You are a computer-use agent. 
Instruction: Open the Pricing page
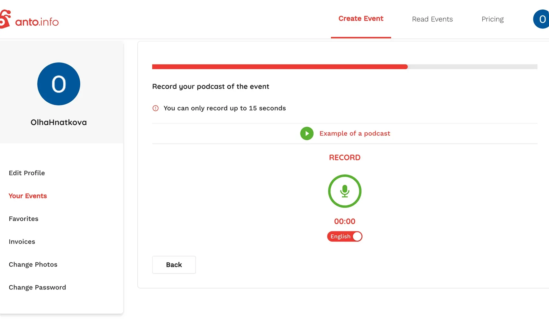[492, 19]
